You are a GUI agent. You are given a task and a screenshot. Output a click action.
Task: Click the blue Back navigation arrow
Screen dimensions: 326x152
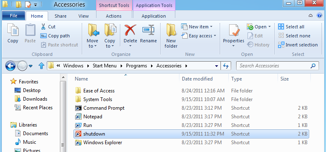10,66
